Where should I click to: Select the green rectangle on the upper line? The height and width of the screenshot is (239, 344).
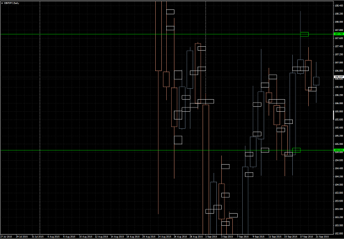coord(304,34)
